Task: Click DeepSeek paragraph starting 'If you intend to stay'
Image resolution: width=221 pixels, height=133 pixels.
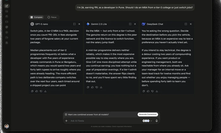Action: 166,68
